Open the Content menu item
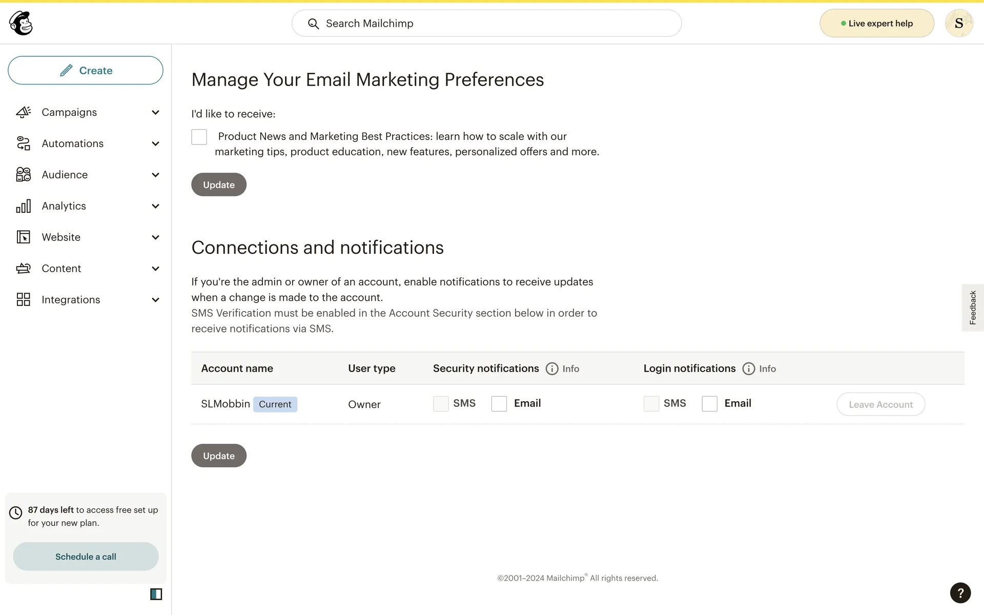 click(x=61, y=269)
